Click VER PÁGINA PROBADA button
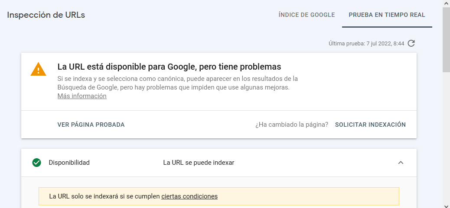 click(x=91, y=125)
